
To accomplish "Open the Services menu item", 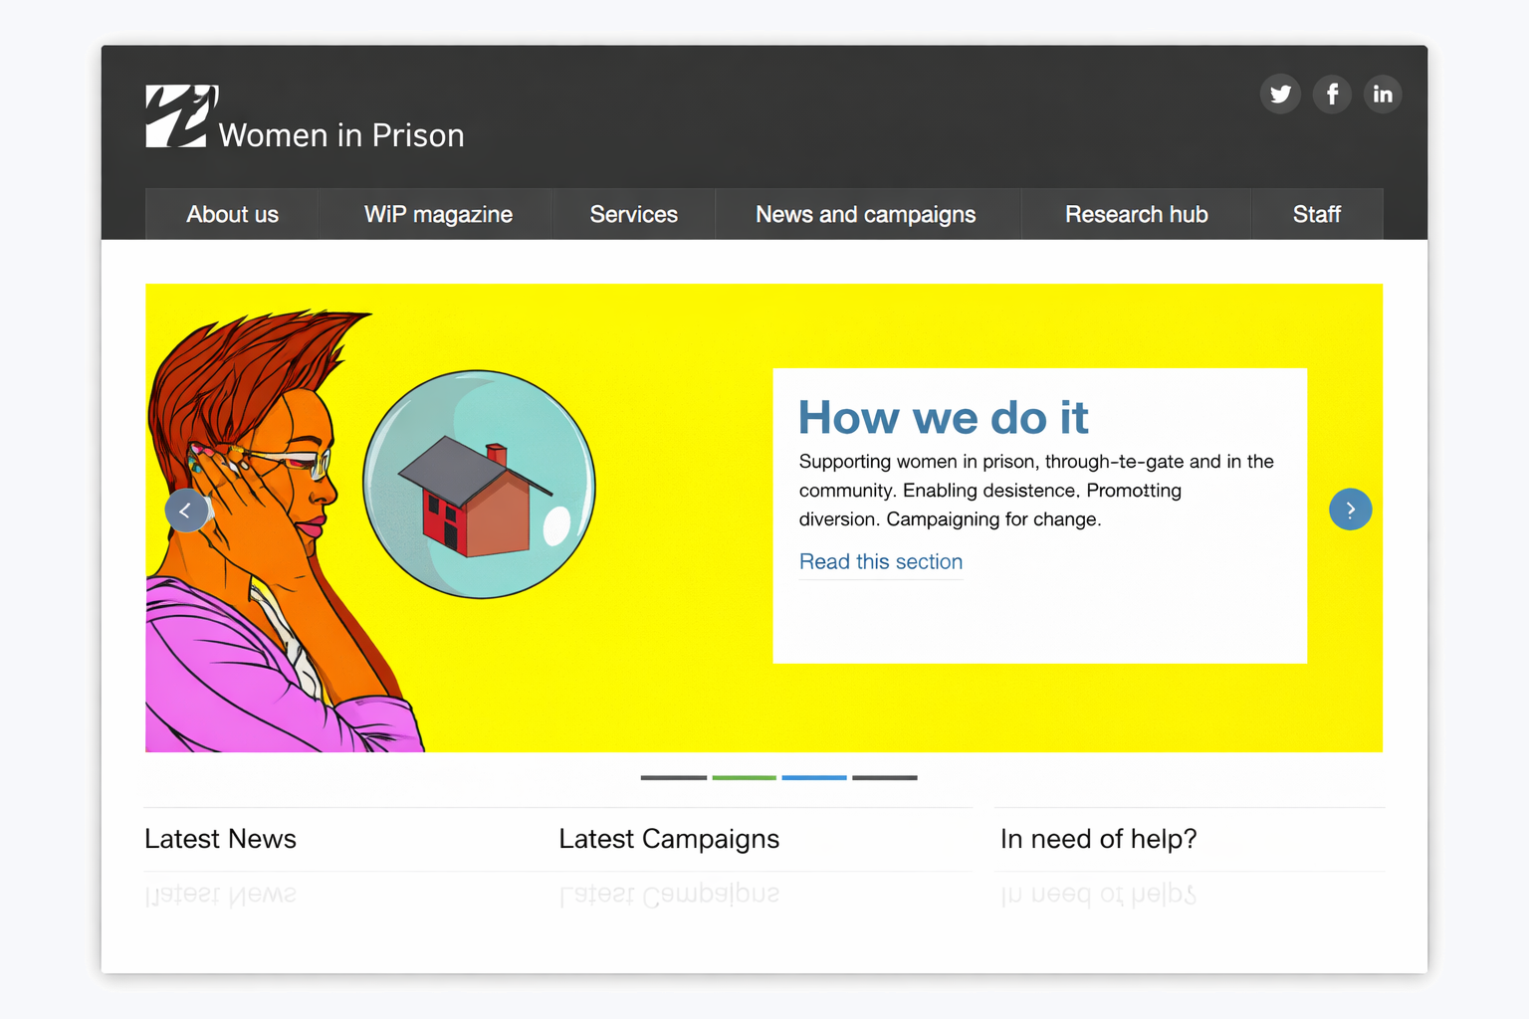I will pos(633,214).
